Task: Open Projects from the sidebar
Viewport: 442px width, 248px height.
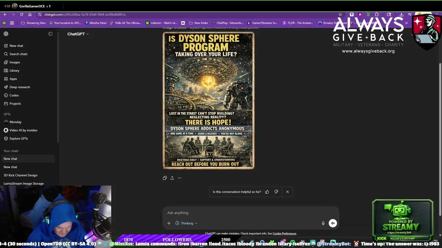Action: 12,104
